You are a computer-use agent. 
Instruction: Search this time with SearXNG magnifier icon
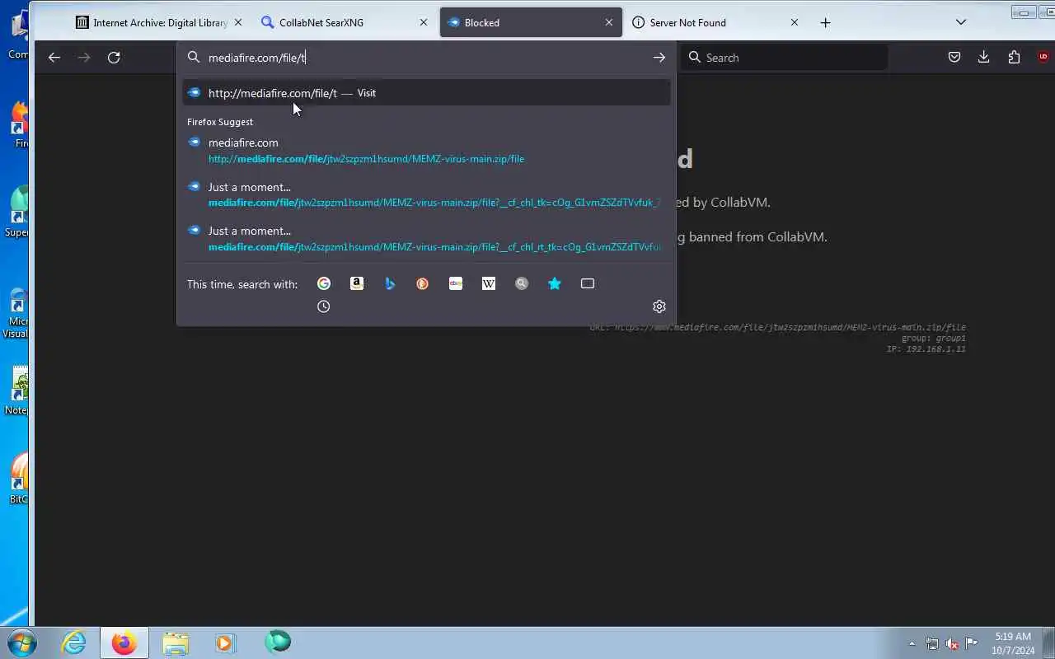[x=522, y=283]
